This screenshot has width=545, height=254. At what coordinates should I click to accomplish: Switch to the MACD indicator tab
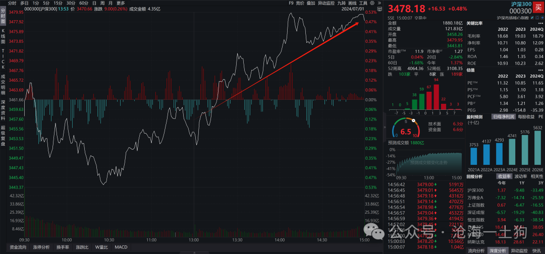tap(121, 247)
